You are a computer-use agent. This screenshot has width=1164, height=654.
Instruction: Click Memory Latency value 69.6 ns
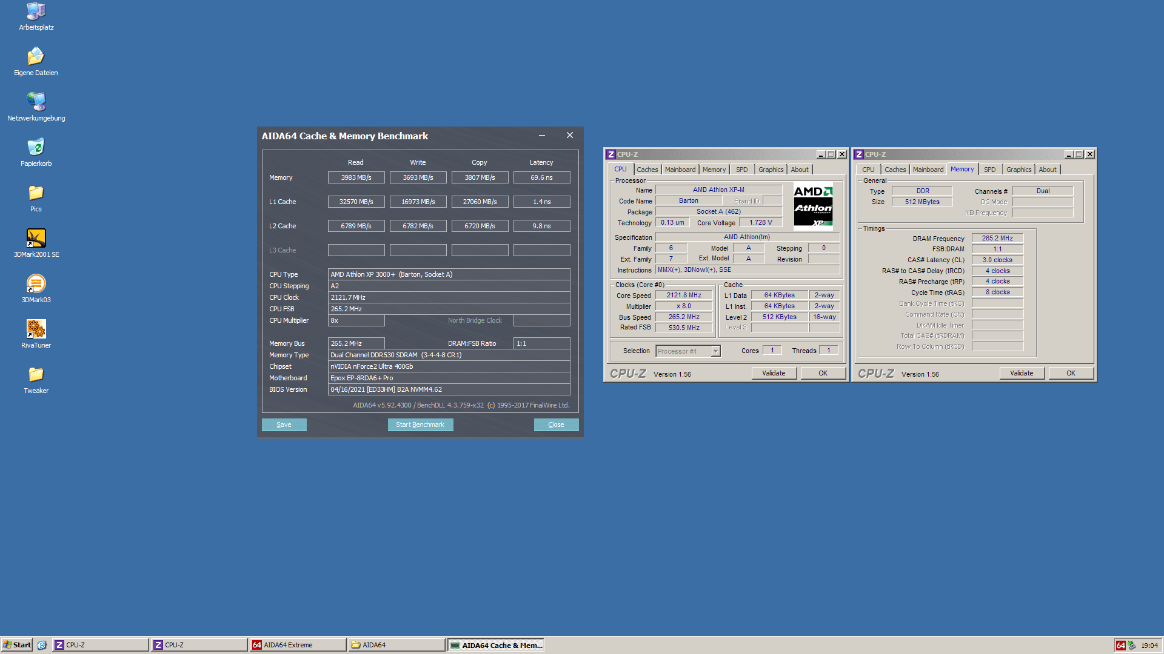coord(541,177)
